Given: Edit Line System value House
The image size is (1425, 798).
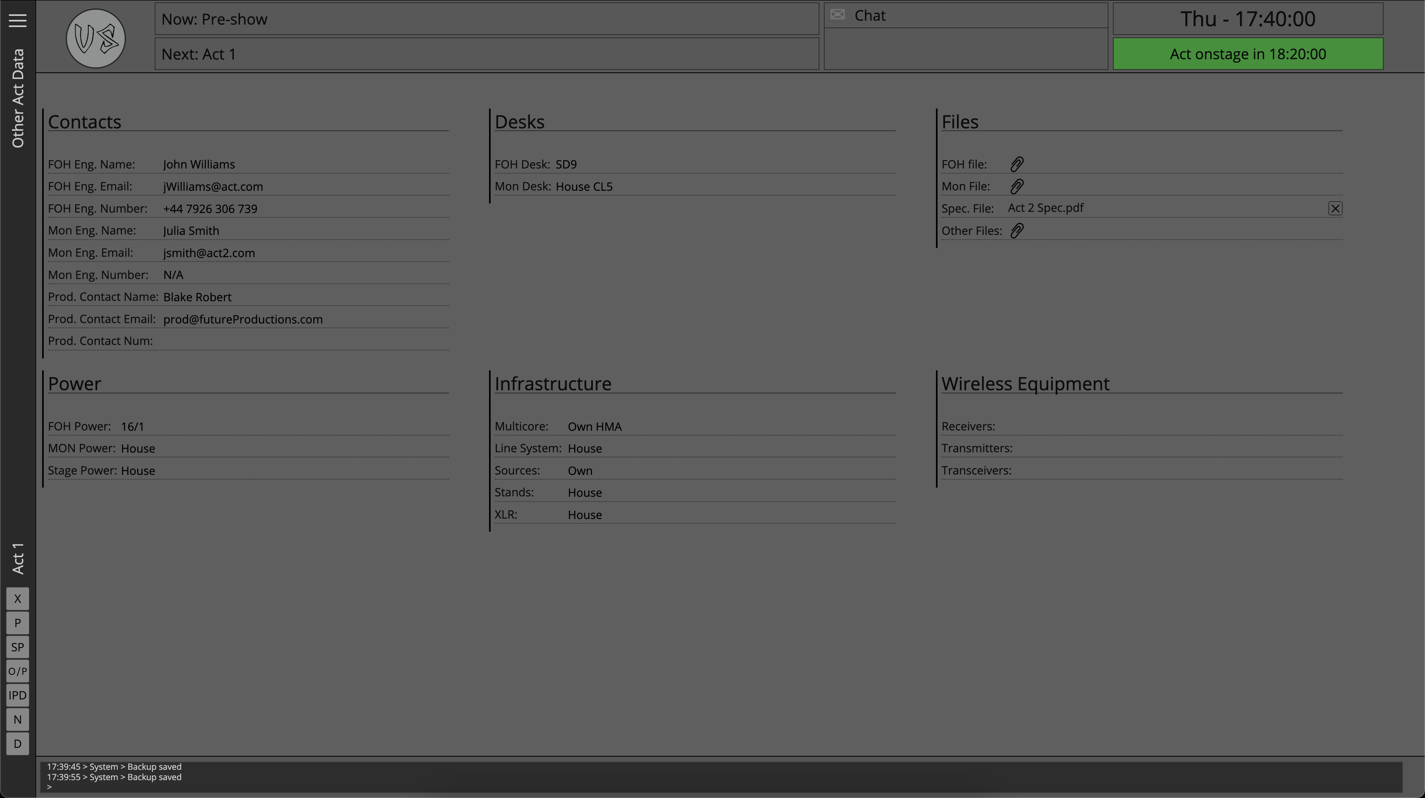Looking at the screenshot, I should point(585,449).
